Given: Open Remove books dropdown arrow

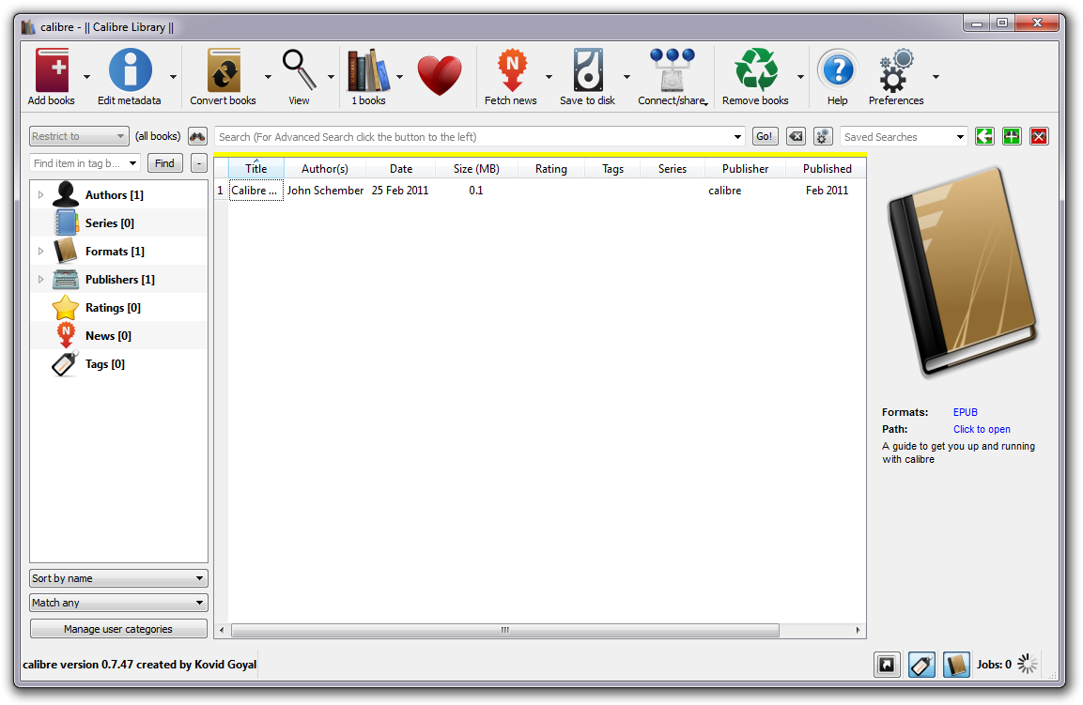Looking at the screenshot, I should [x=800, y=77].
